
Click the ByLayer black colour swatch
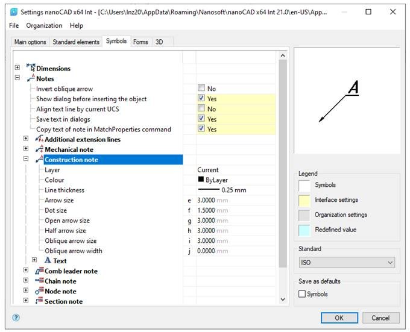201,179
